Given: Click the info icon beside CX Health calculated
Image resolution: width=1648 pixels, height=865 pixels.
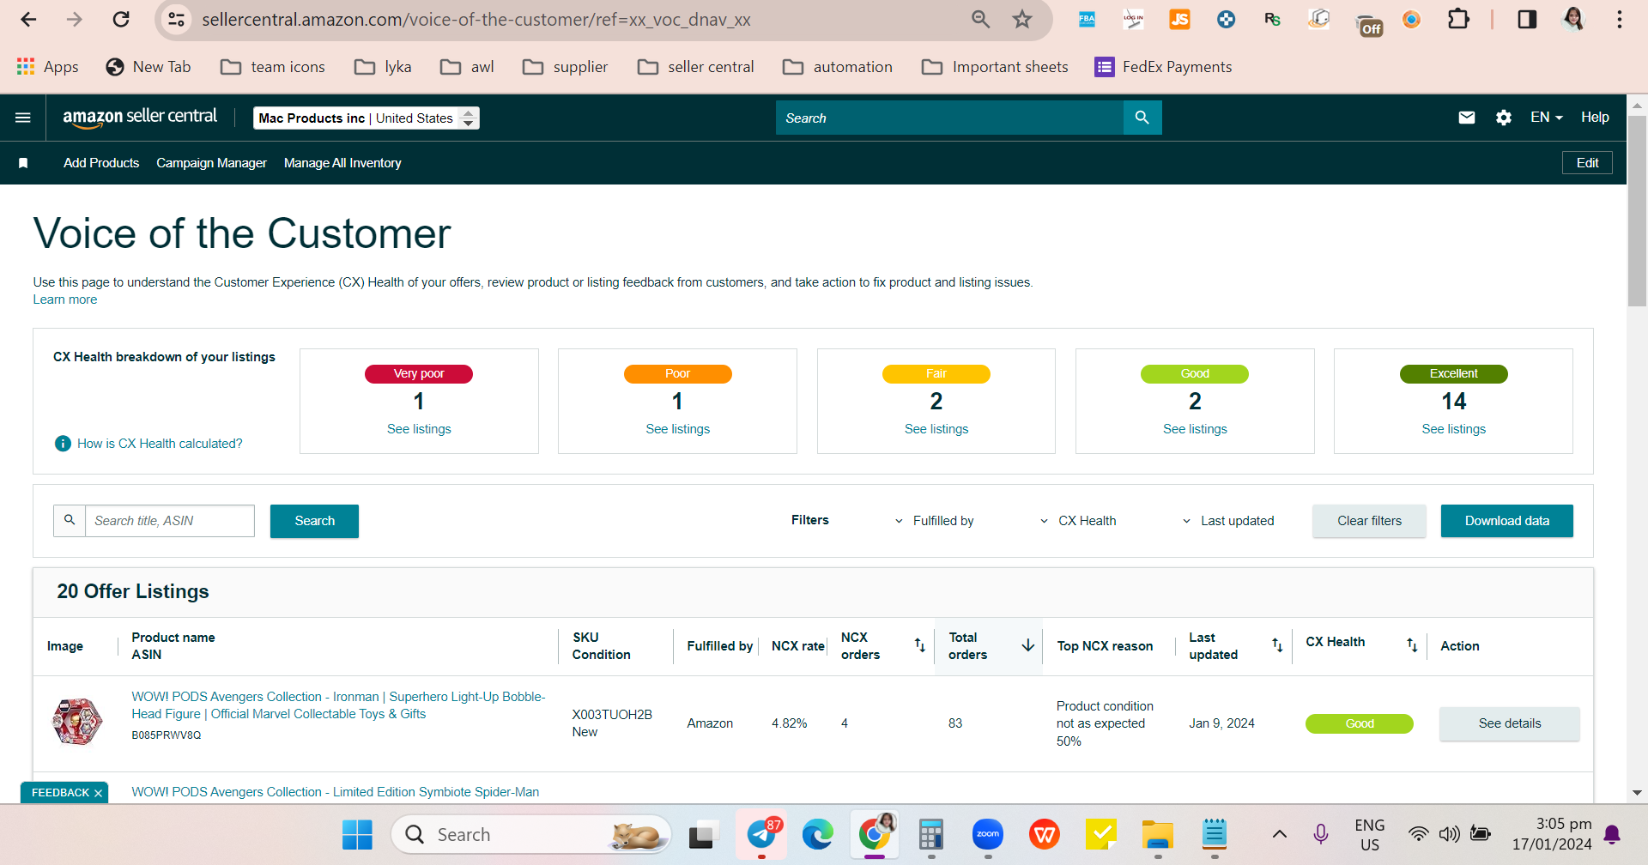Looking at the screenshot, I should (x=63, y=444).
